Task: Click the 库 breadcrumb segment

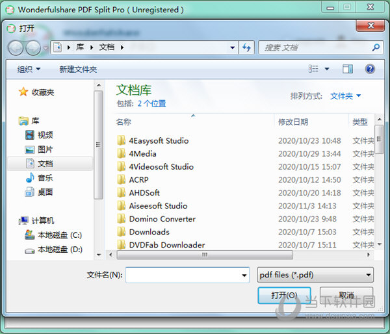Action: pos(80,47)
